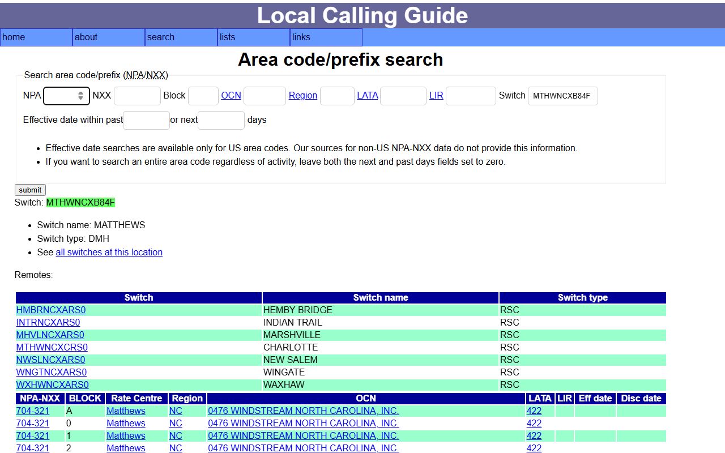The width and height of the screenshot is (725, 453).
Task: Open the search menu item
Action: (181, 37)
